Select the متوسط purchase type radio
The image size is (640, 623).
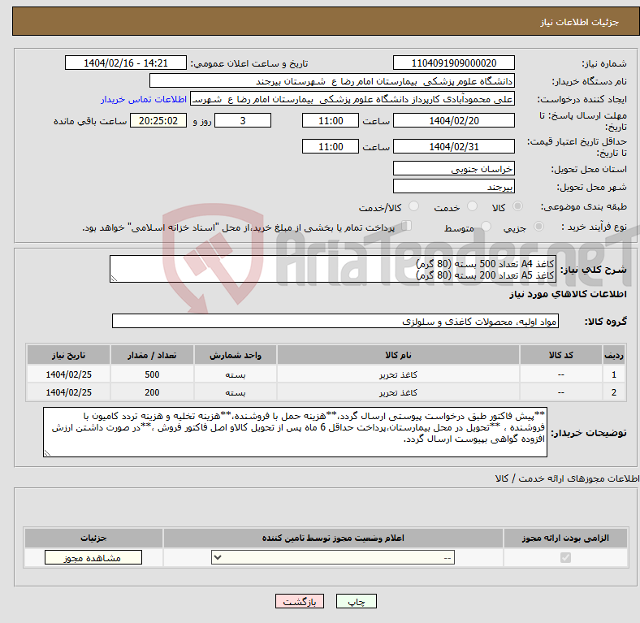[486, 226]
